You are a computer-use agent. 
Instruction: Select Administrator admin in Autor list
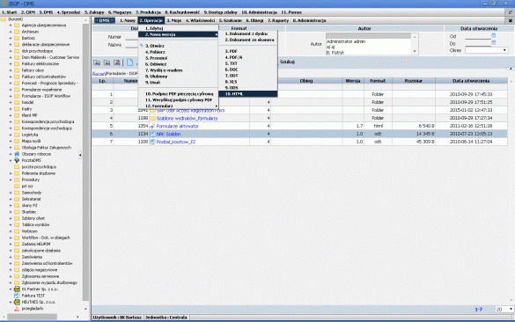coord(346,41)
